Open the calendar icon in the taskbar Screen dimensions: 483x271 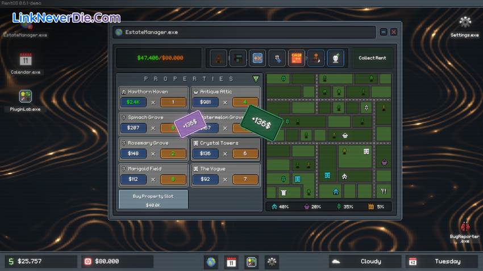pyautogui.click(x=231, y=261)
